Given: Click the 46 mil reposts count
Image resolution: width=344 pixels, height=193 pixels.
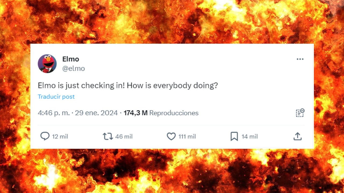Looking at the screenshot, I should 124,137.
